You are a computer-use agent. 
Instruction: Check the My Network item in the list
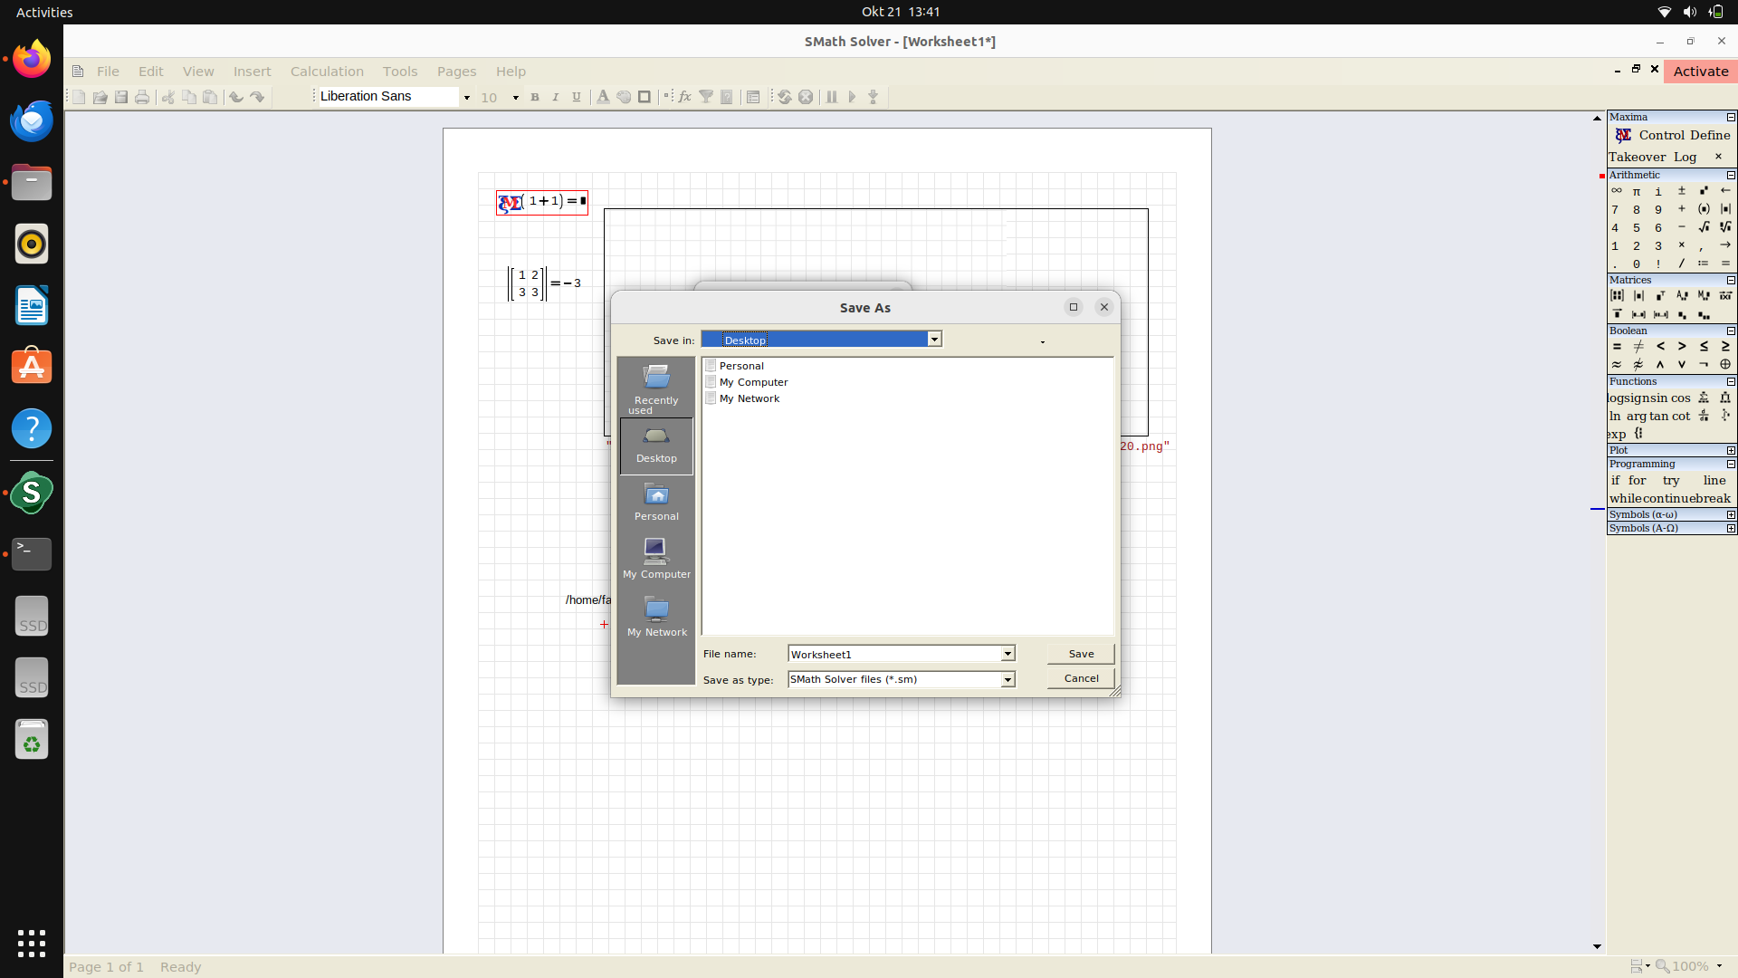pyautogui.click(x=712, y=398)
